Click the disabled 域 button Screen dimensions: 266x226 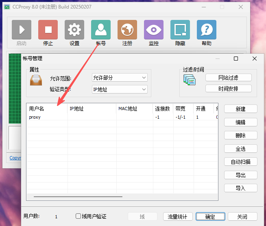pos(142,217)
